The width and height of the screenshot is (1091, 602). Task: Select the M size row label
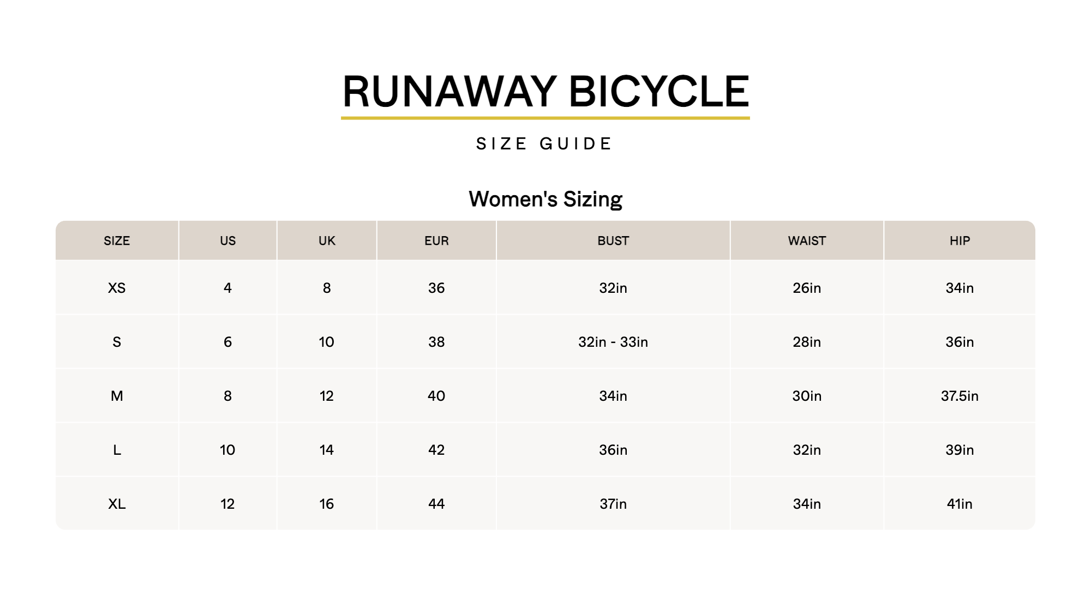point(117,396)
